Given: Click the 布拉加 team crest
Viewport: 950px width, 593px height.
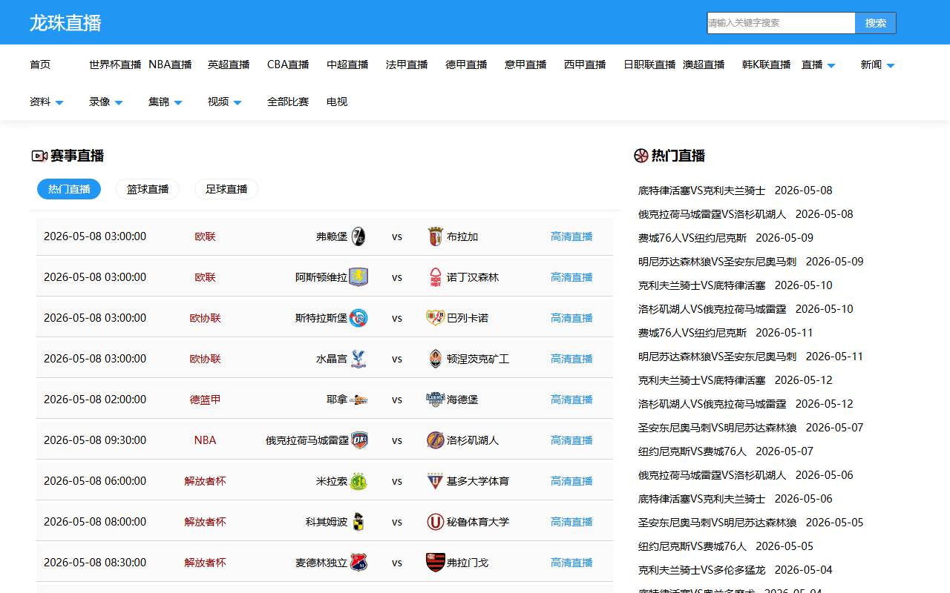Looking at the screenshot, I should click(436, 236).
